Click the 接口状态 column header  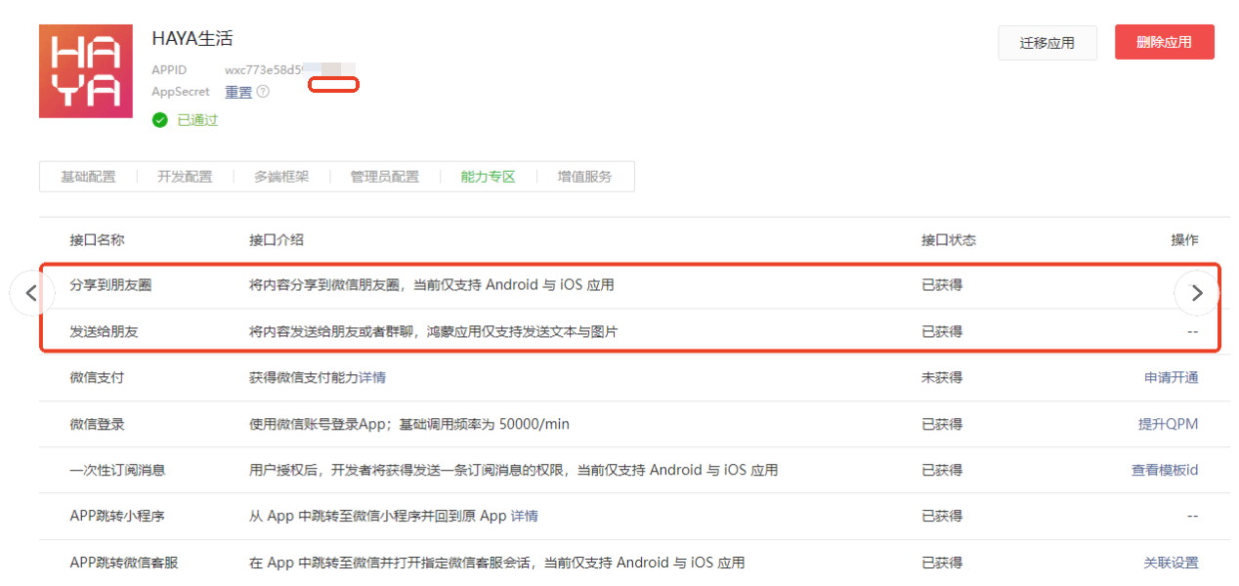(949, 240)
